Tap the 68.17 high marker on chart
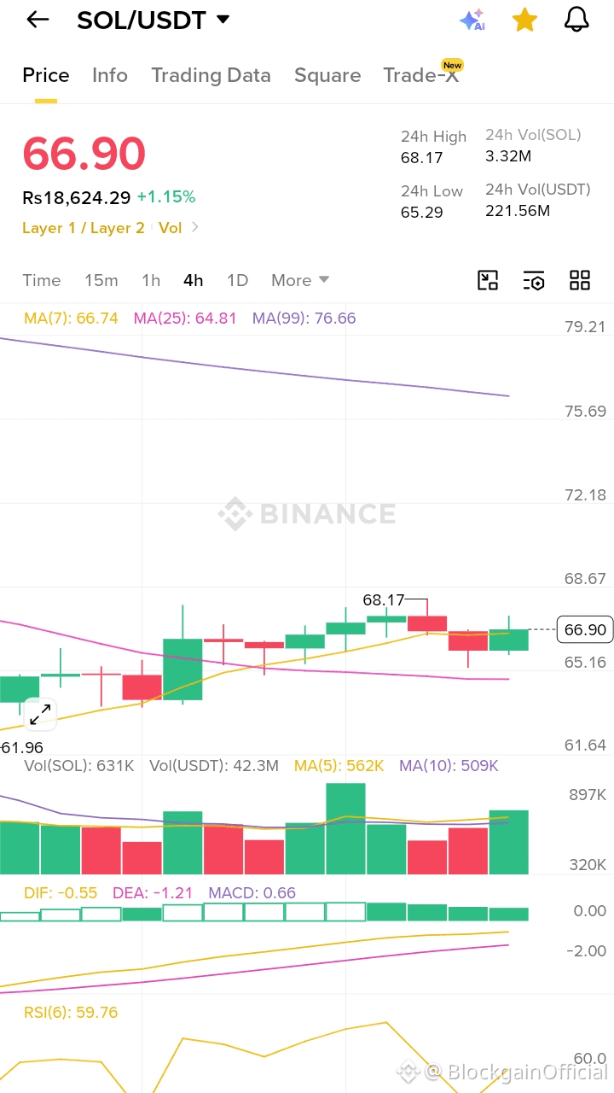614x1093 pixels. (x=383, y=600)
